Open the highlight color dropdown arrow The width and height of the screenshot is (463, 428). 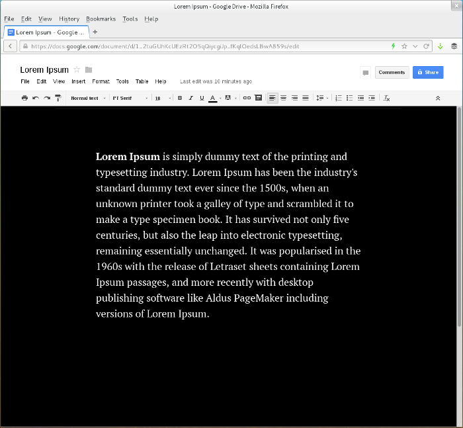point(235,99)
